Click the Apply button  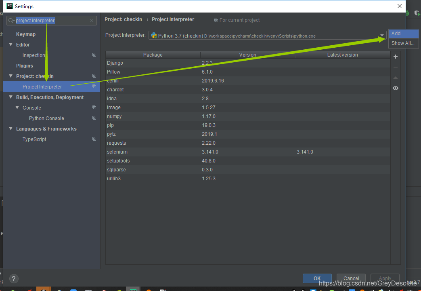[x=385, y=278]
